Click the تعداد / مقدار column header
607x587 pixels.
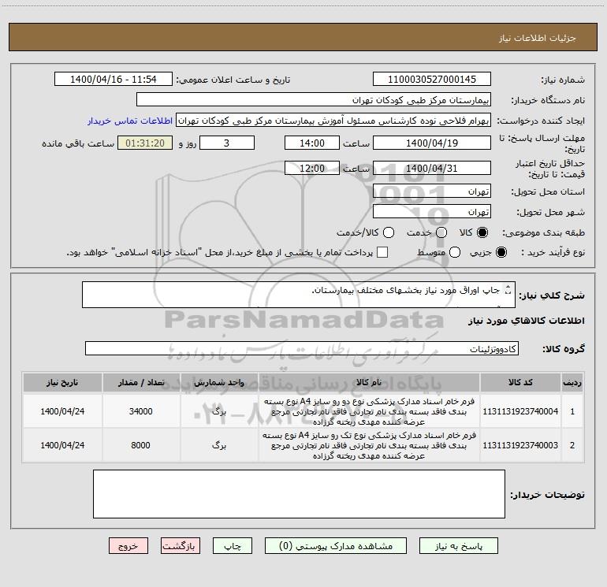[x=141, y=383]
